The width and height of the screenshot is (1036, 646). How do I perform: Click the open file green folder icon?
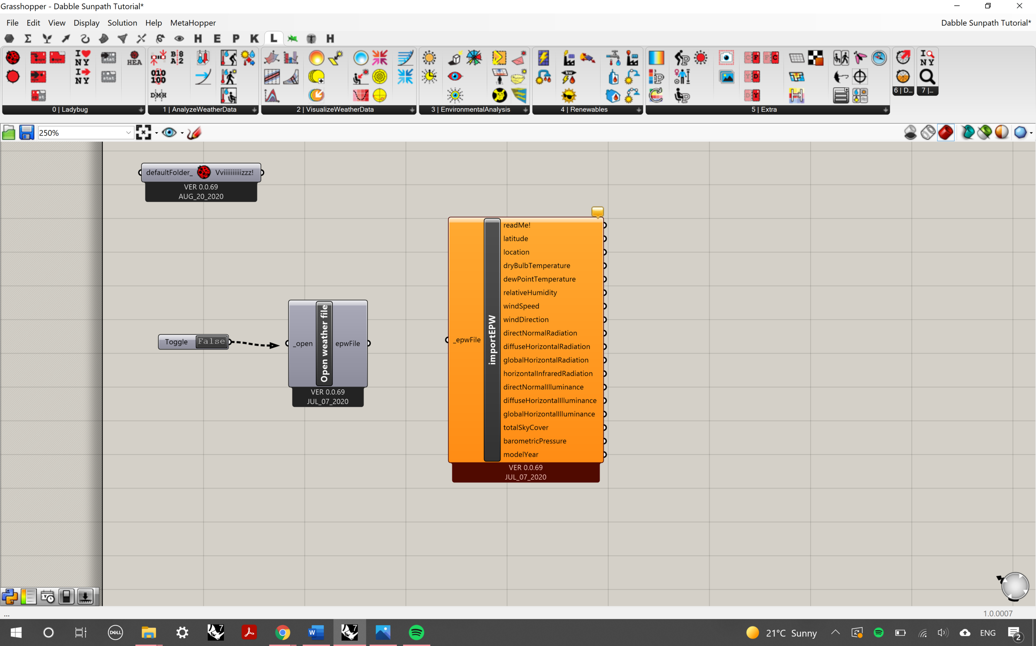tap(9, 133)
